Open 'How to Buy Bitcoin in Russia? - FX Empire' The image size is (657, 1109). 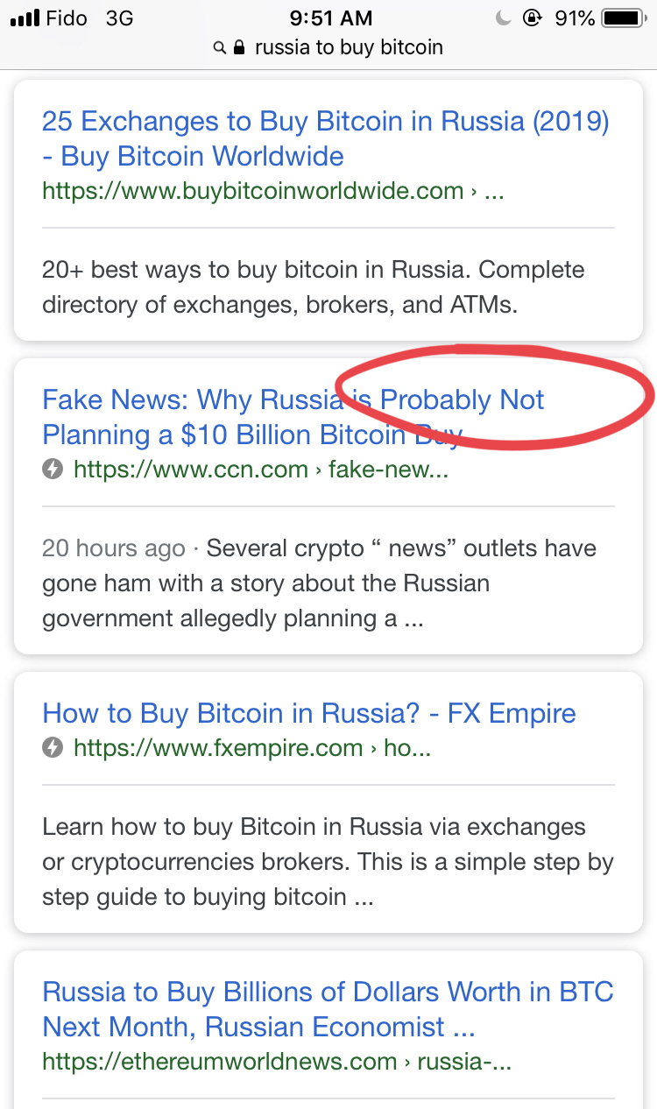[308, 713]
